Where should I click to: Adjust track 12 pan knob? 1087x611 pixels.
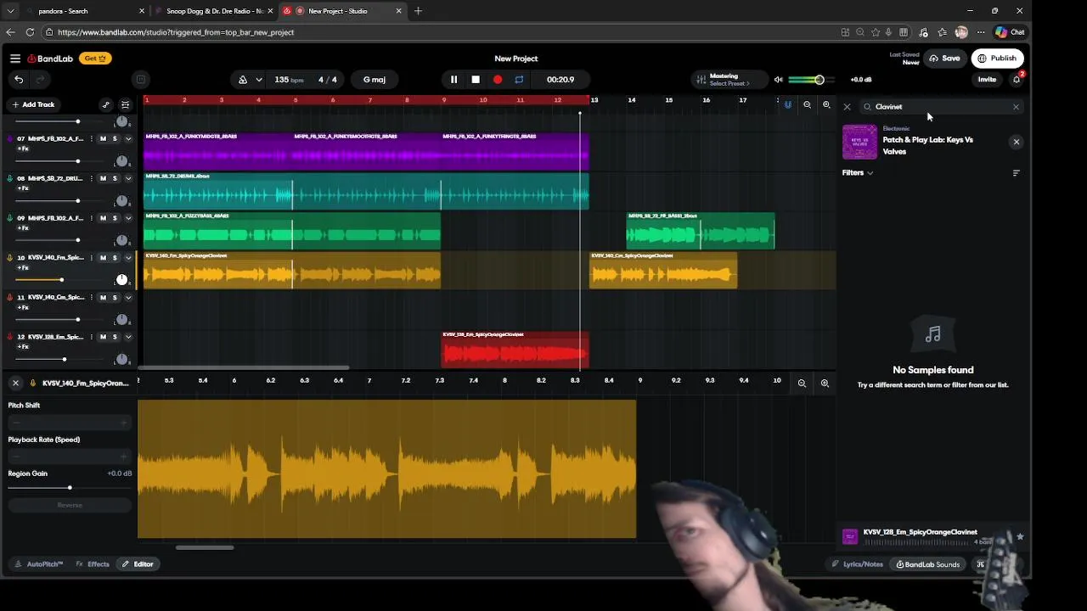point(122,359)
